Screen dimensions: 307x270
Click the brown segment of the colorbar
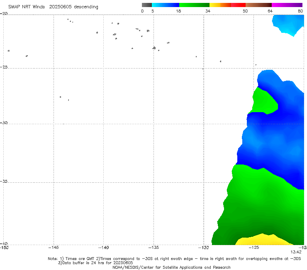click(x=258, y=5)
